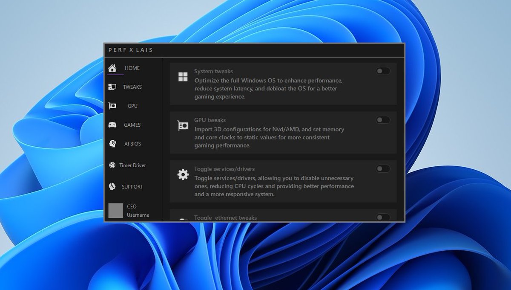Screen dimensions: 511x290
Task: Click the gear icon beside Toggle services/drivers
Action: tap(183, 174)
